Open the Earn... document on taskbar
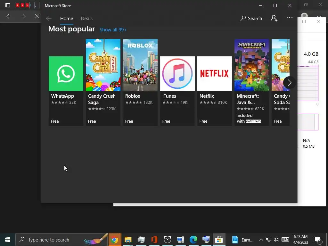Viewport: 328px width, 246px height. tap(243, 240)
